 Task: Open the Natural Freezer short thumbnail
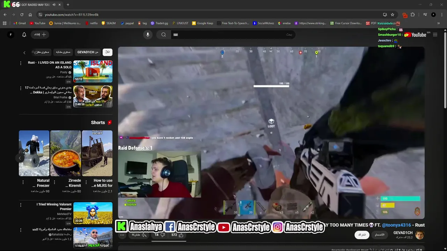[x=34, y=153]
